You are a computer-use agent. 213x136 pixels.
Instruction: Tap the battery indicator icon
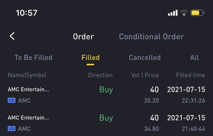point(197,13)
